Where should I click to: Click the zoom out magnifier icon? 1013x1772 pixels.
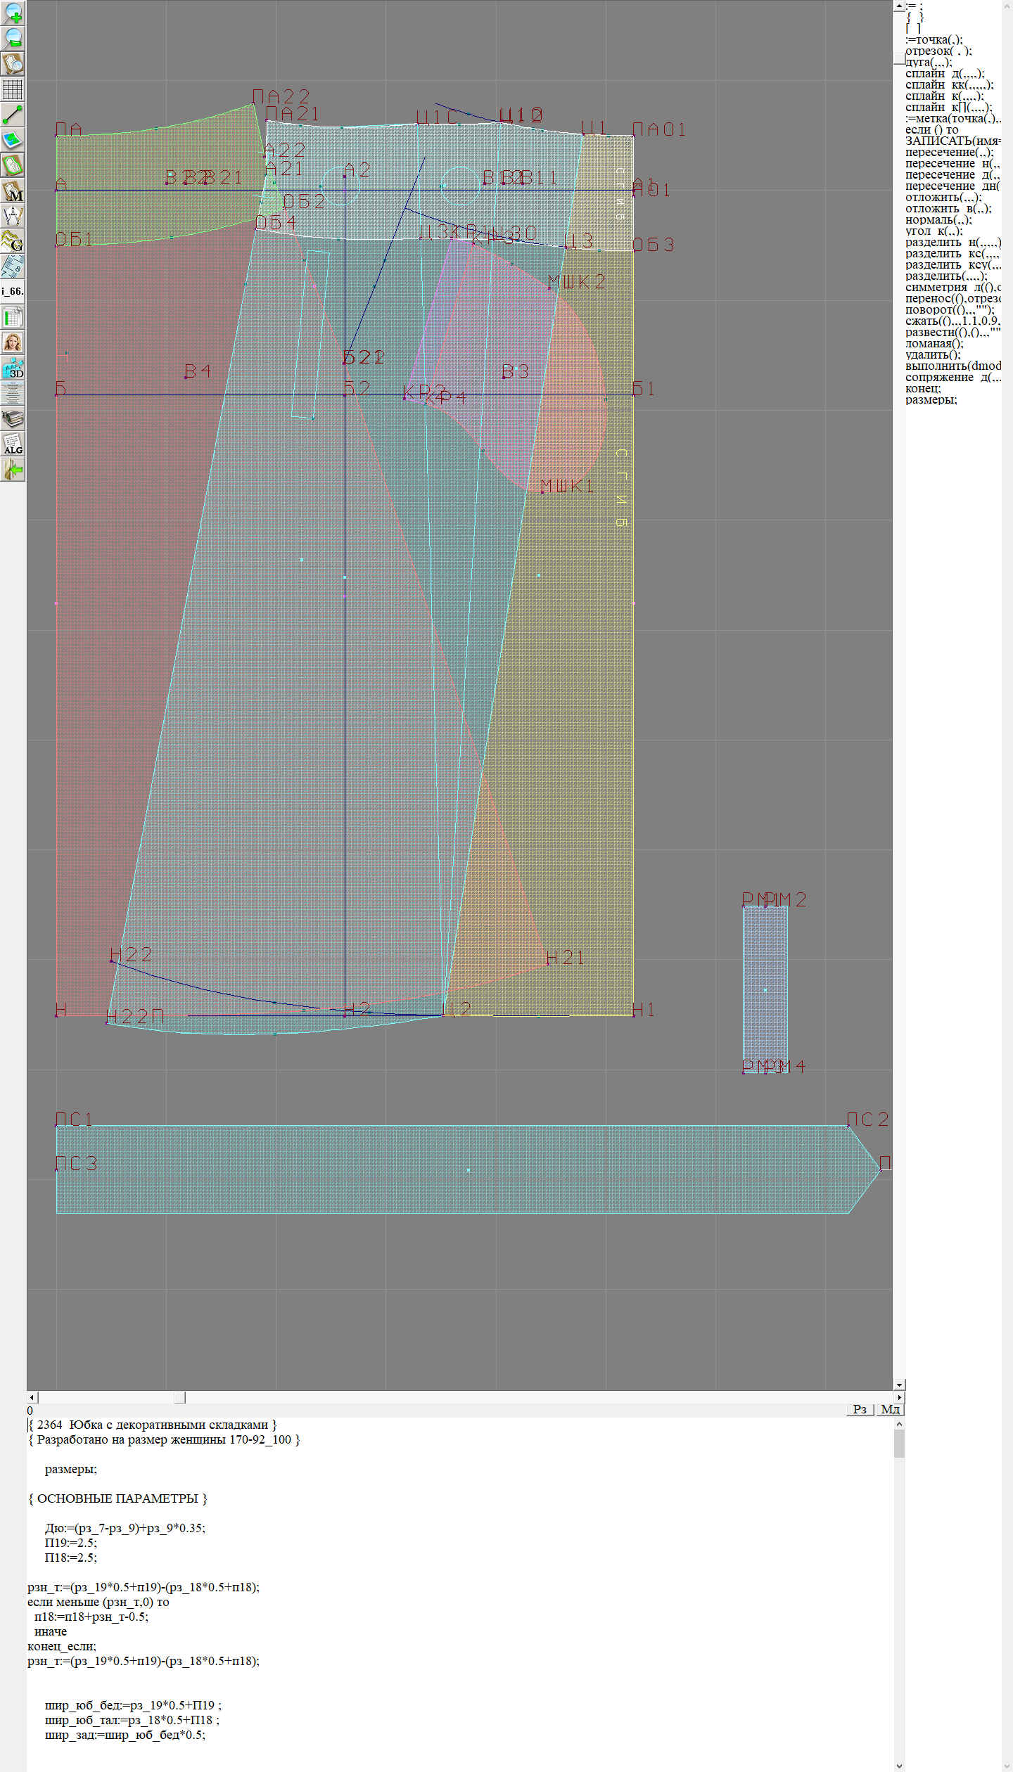(13, 38)
